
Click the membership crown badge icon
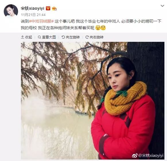coord(54,8)
